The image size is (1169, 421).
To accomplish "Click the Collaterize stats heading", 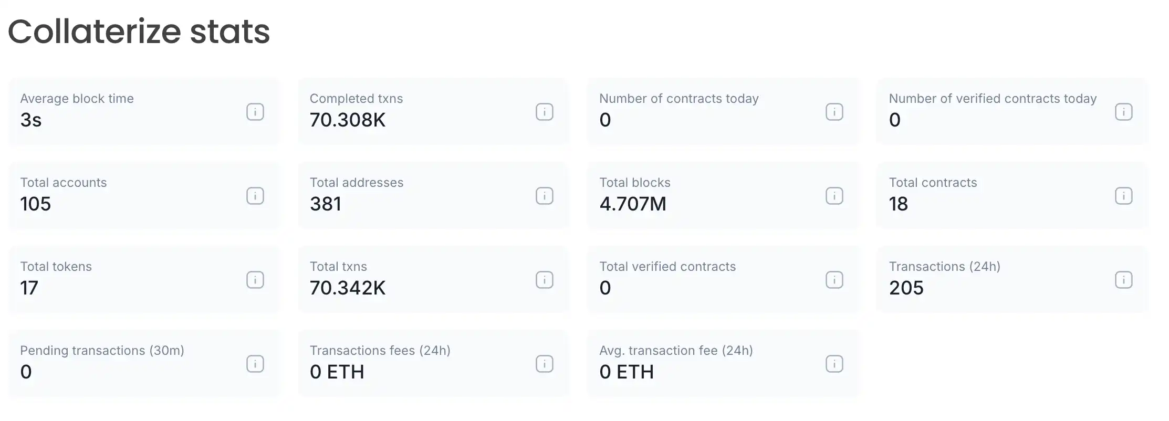I will coord(139,31).
